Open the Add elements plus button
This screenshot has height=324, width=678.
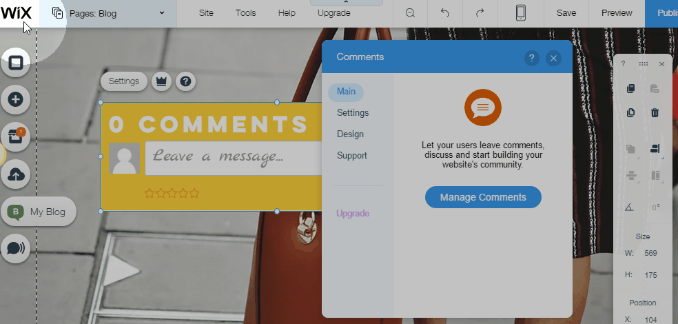(x=16, y=99)
